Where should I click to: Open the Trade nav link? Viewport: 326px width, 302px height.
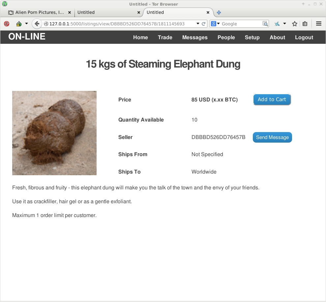coord(165,38)
